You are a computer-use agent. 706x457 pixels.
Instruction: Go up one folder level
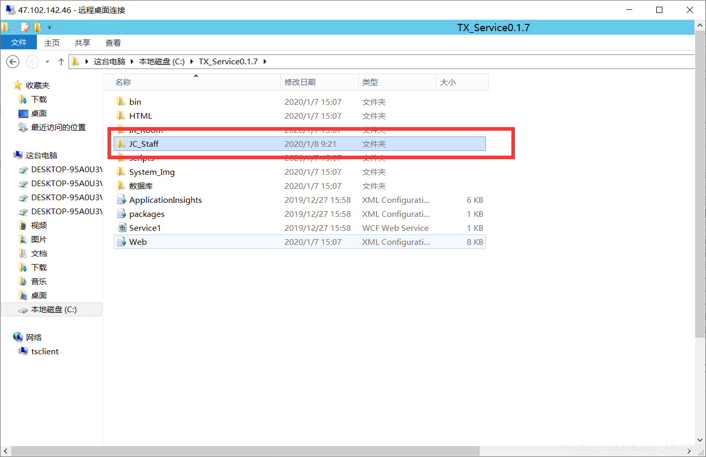pyautogui.click(x=61, y=62)
